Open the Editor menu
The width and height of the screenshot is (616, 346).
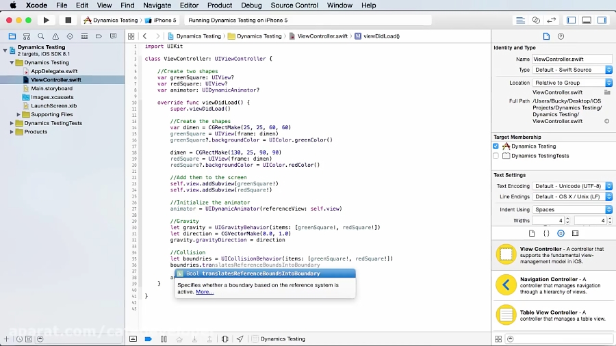189,5
